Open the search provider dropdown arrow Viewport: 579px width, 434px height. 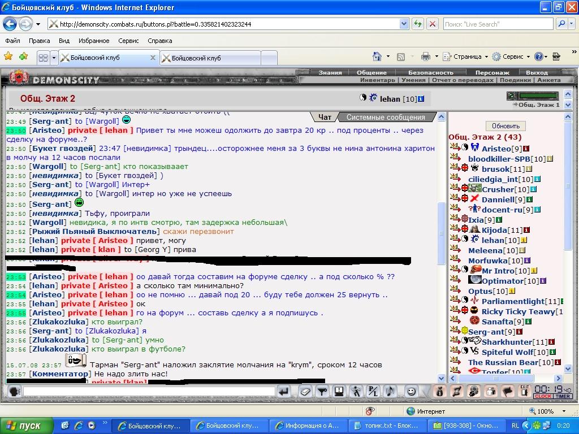tap(572, 24)
